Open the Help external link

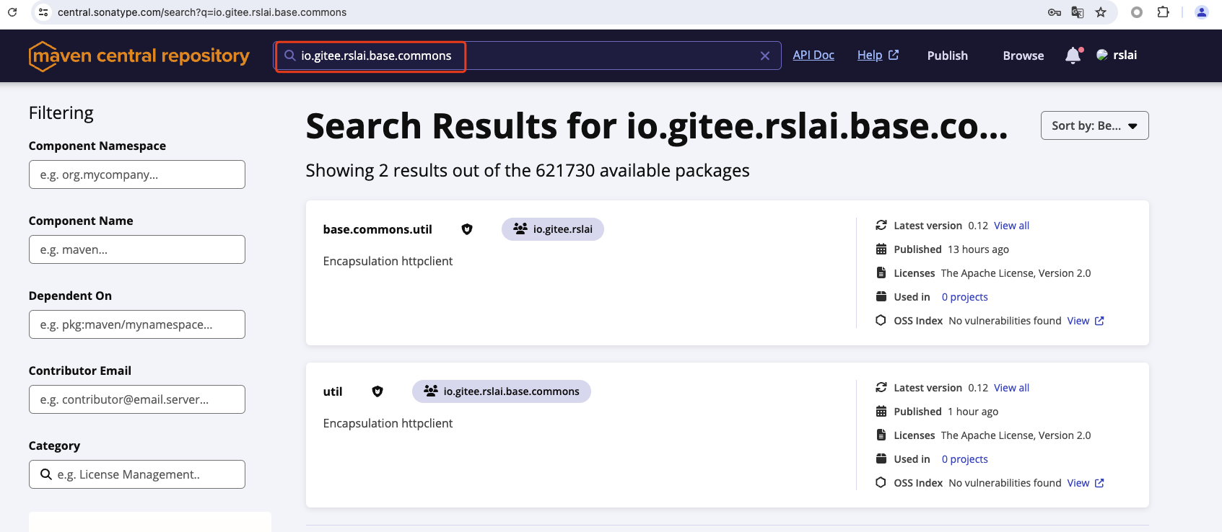click(878, 55)
